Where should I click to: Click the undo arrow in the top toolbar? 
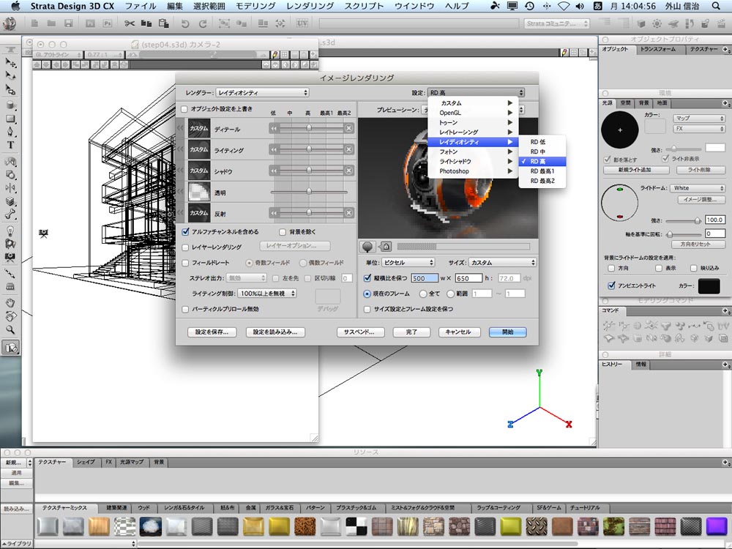pyautogui.click(x=185, y=23)
